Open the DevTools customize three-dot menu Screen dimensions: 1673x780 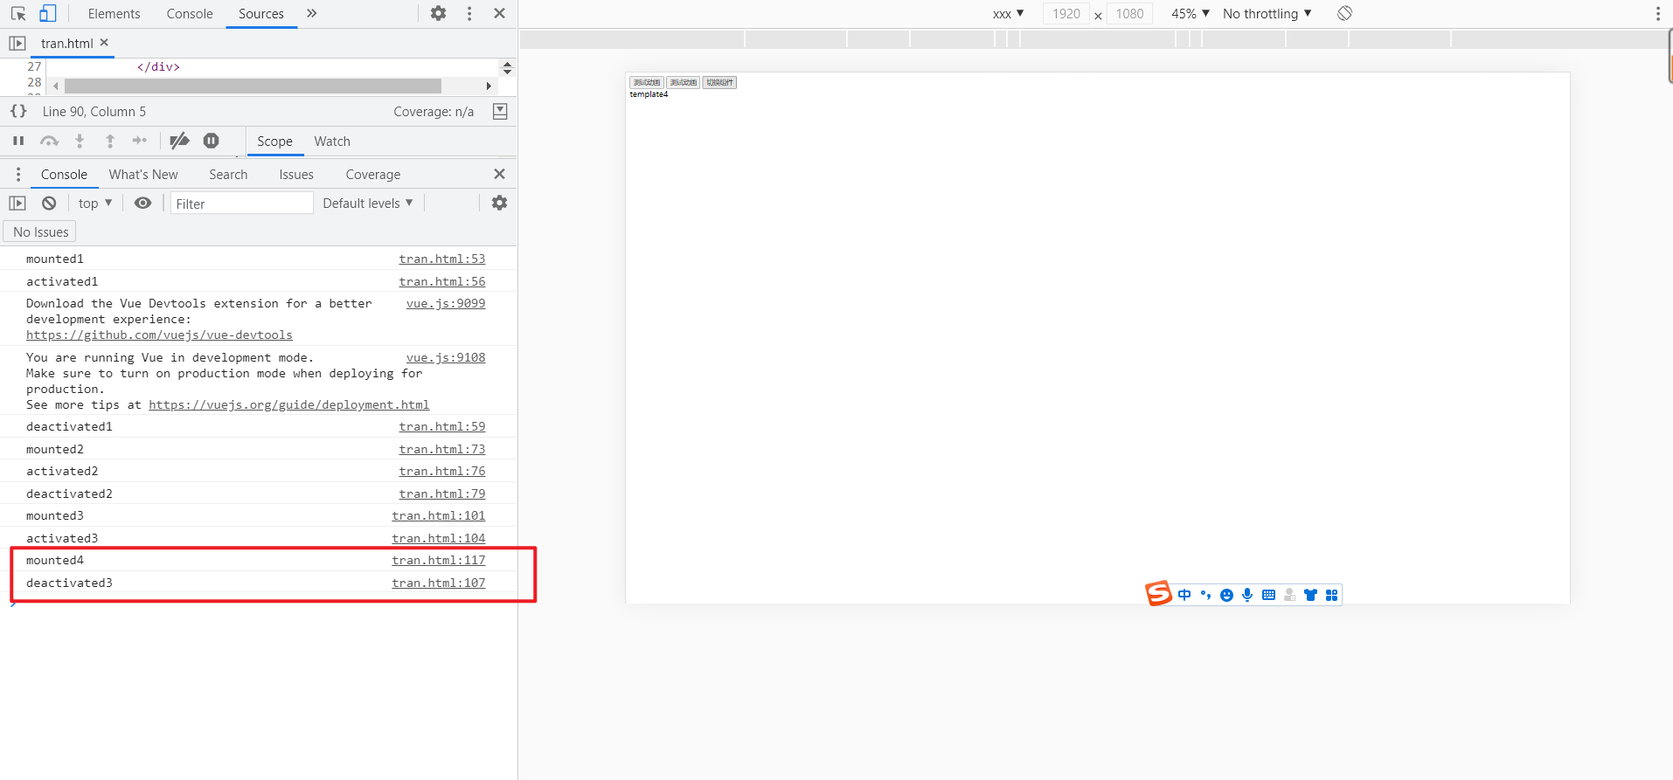tap(469, 13)
